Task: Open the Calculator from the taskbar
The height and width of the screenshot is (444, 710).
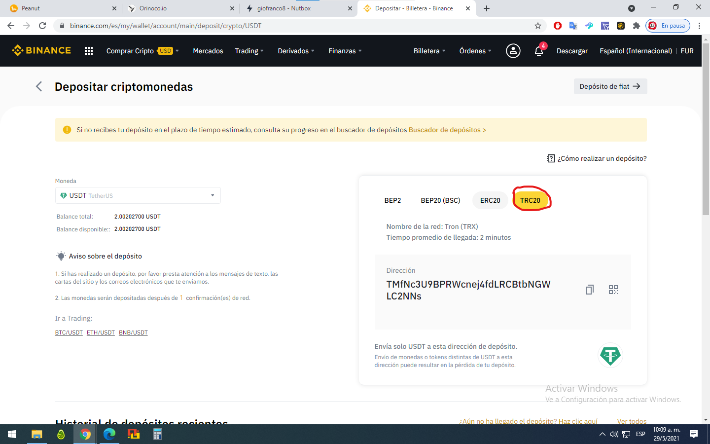Action: coord(158,434)
